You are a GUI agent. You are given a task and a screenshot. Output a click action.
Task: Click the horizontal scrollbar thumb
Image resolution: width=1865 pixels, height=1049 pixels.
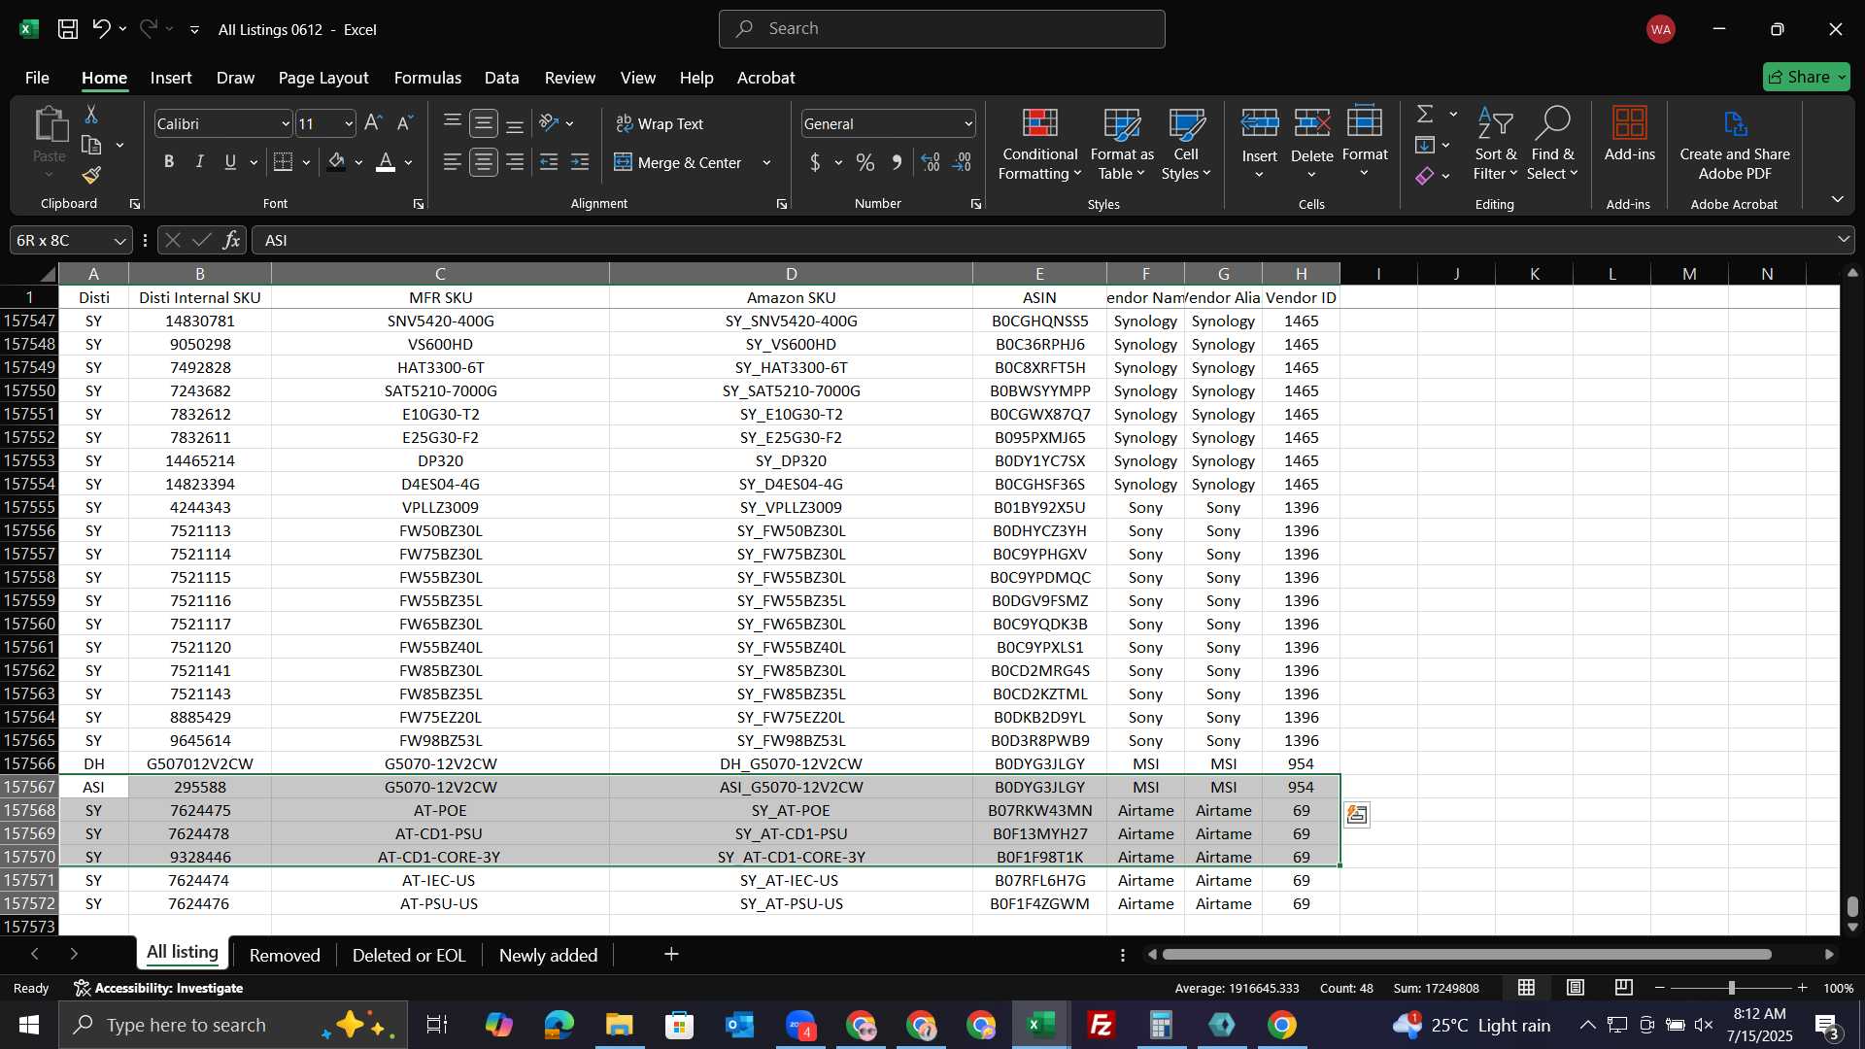1467,955
